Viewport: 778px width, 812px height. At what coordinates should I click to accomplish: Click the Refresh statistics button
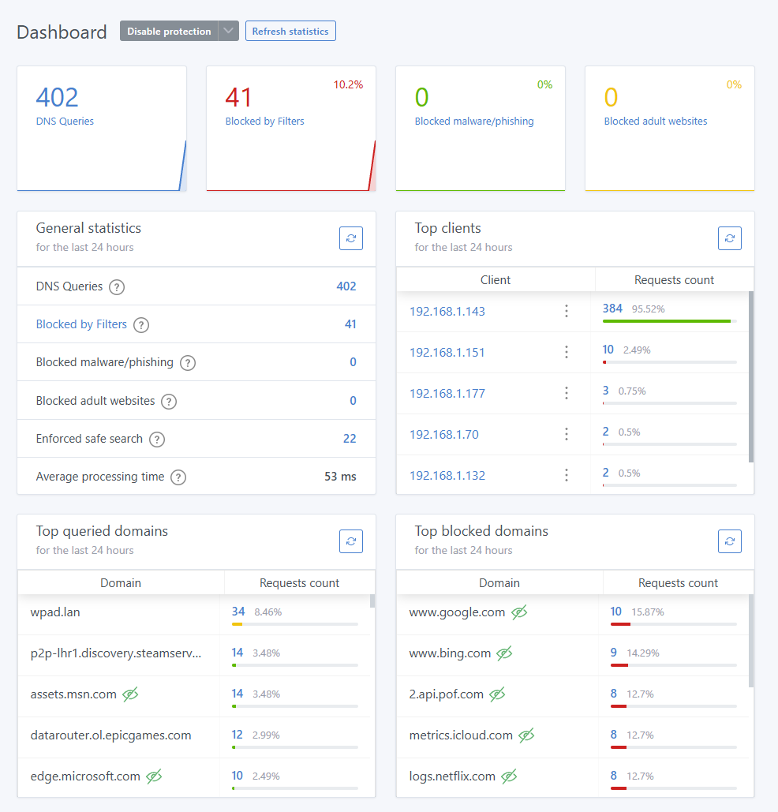(x=290, y=31)
